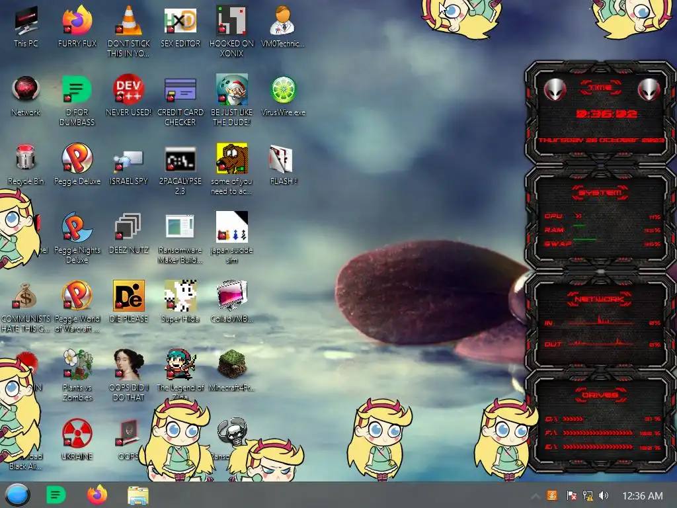
Task: Open the CREDIT CARD CHECKER icon
Action: click(180, 89)
